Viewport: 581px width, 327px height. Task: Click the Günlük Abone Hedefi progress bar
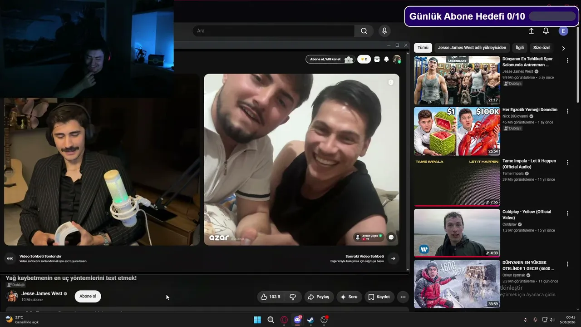pos(552,16)
